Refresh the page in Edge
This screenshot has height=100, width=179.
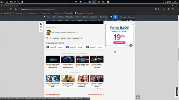coord(11,9)
